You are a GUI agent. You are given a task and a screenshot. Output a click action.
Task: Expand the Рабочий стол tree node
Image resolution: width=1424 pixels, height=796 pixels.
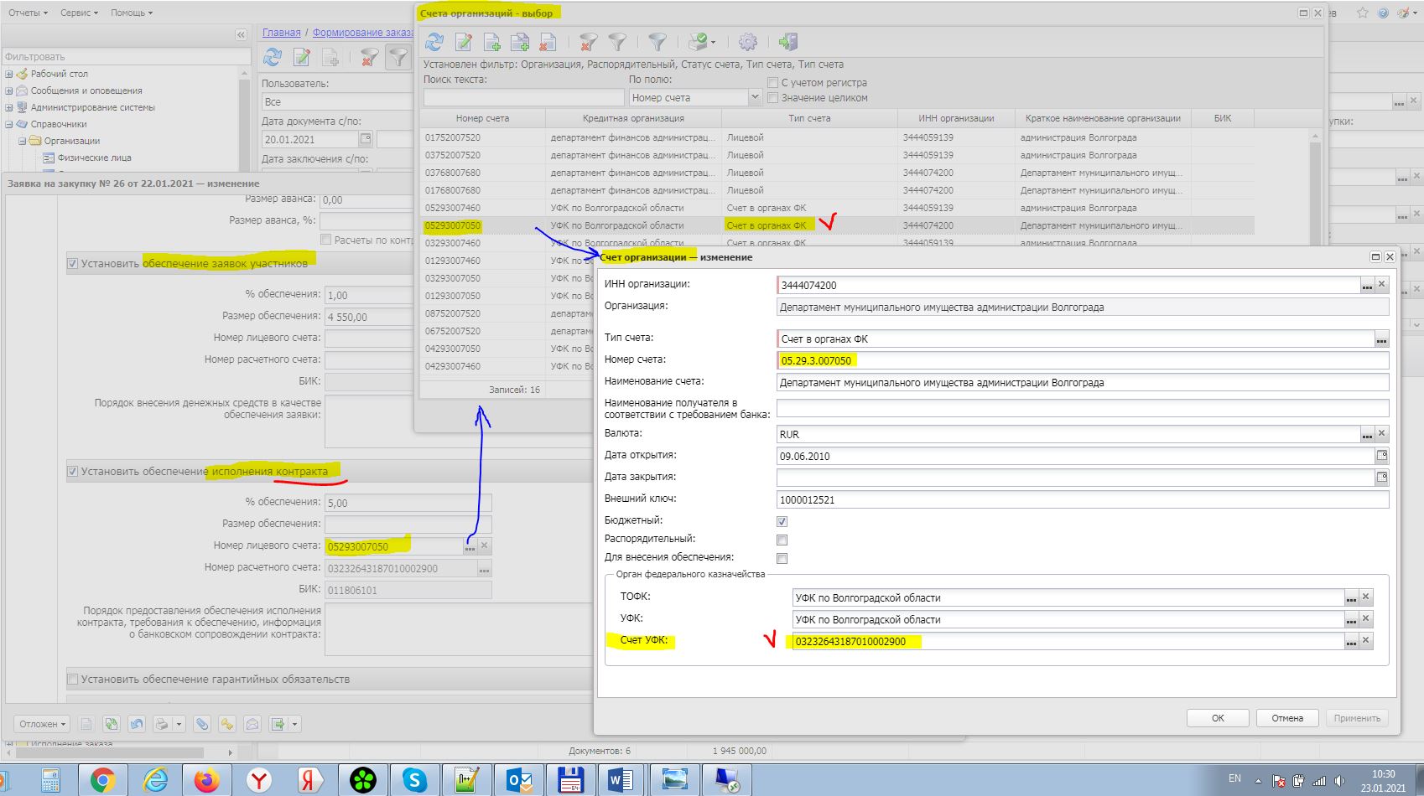click(x=9, y=74)
